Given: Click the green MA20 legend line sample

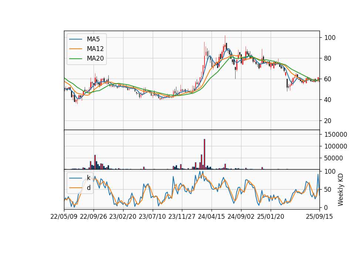Looking at the screenshot, I should pos(75,58).
